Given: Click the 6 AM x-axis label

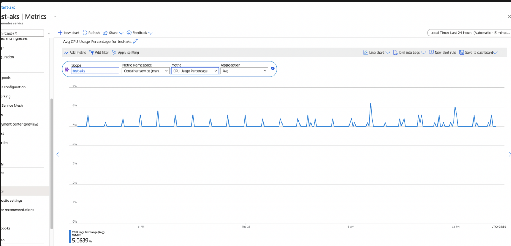Looking at the screenshot, I should 351,227.
